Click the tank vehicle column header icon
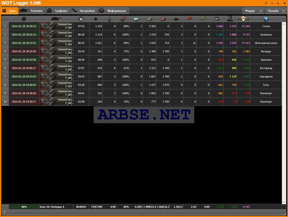 point(56,18)
